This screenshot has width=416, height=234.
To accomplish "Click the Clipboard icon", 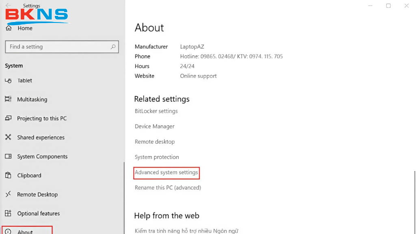I will [x=8, y=175].
